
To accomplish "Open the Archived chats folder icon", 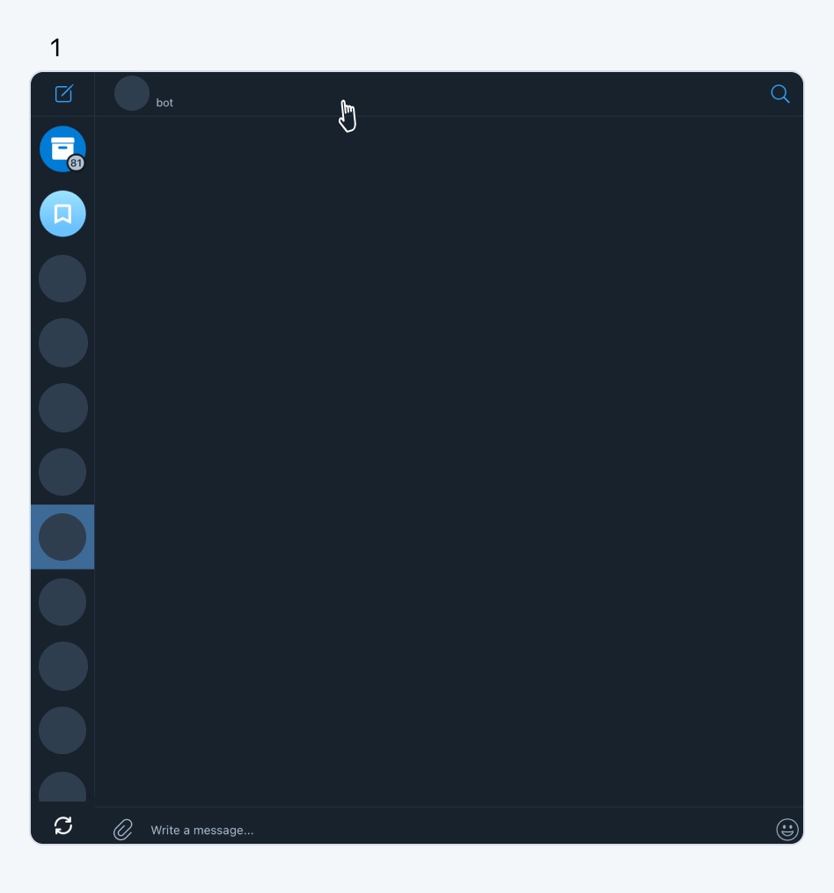I will point(62,149).
